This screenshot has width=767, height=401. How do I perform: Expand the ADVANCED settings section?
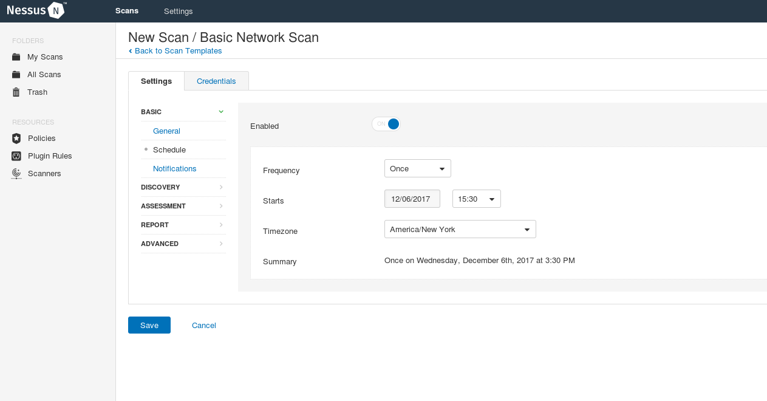pos(183,244)
